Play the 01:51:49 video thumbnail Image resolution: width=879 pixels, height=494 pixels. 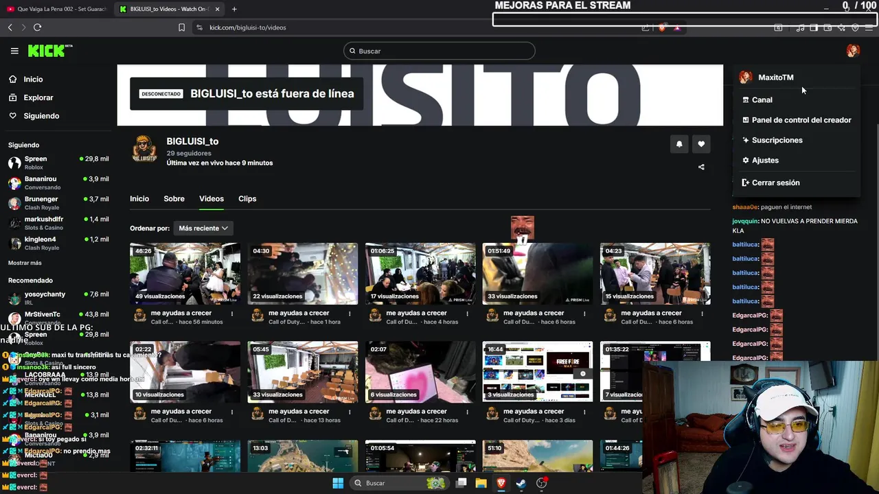[537, 273]
